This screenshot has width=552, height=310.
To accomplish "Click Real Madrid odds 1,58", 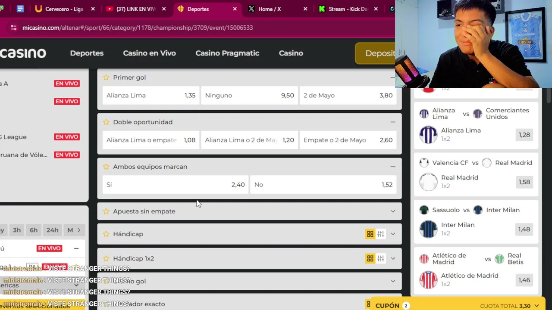I will pyautogui.click(x=524, y=182).
